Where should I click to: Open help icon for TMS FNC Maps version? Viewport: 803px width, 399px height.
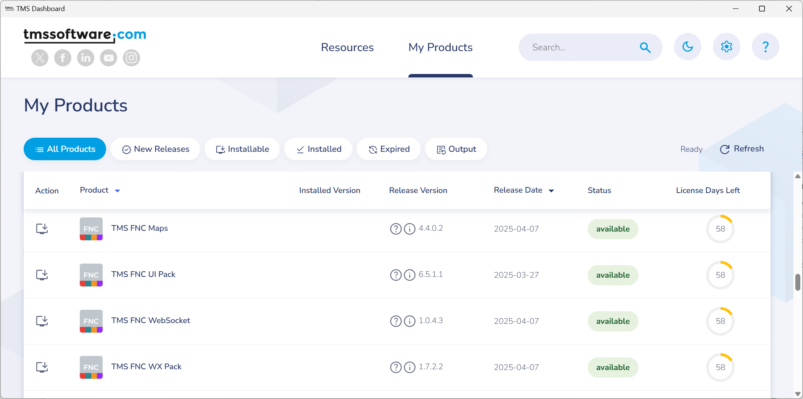(396, 229)
